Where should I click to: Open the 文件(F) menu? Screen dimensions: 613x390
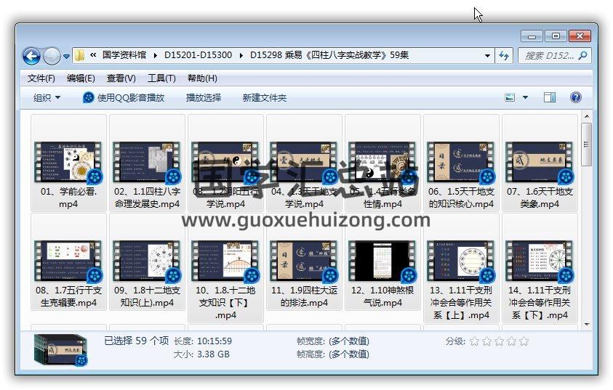(41, 78)
